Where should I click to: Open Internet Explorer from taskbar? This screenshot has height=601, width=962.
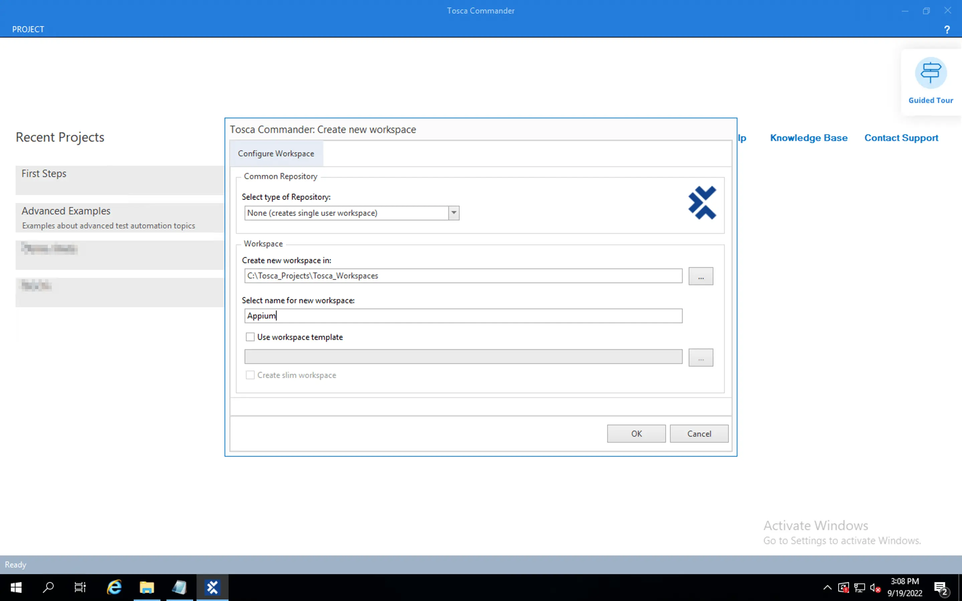coord(115,587)
